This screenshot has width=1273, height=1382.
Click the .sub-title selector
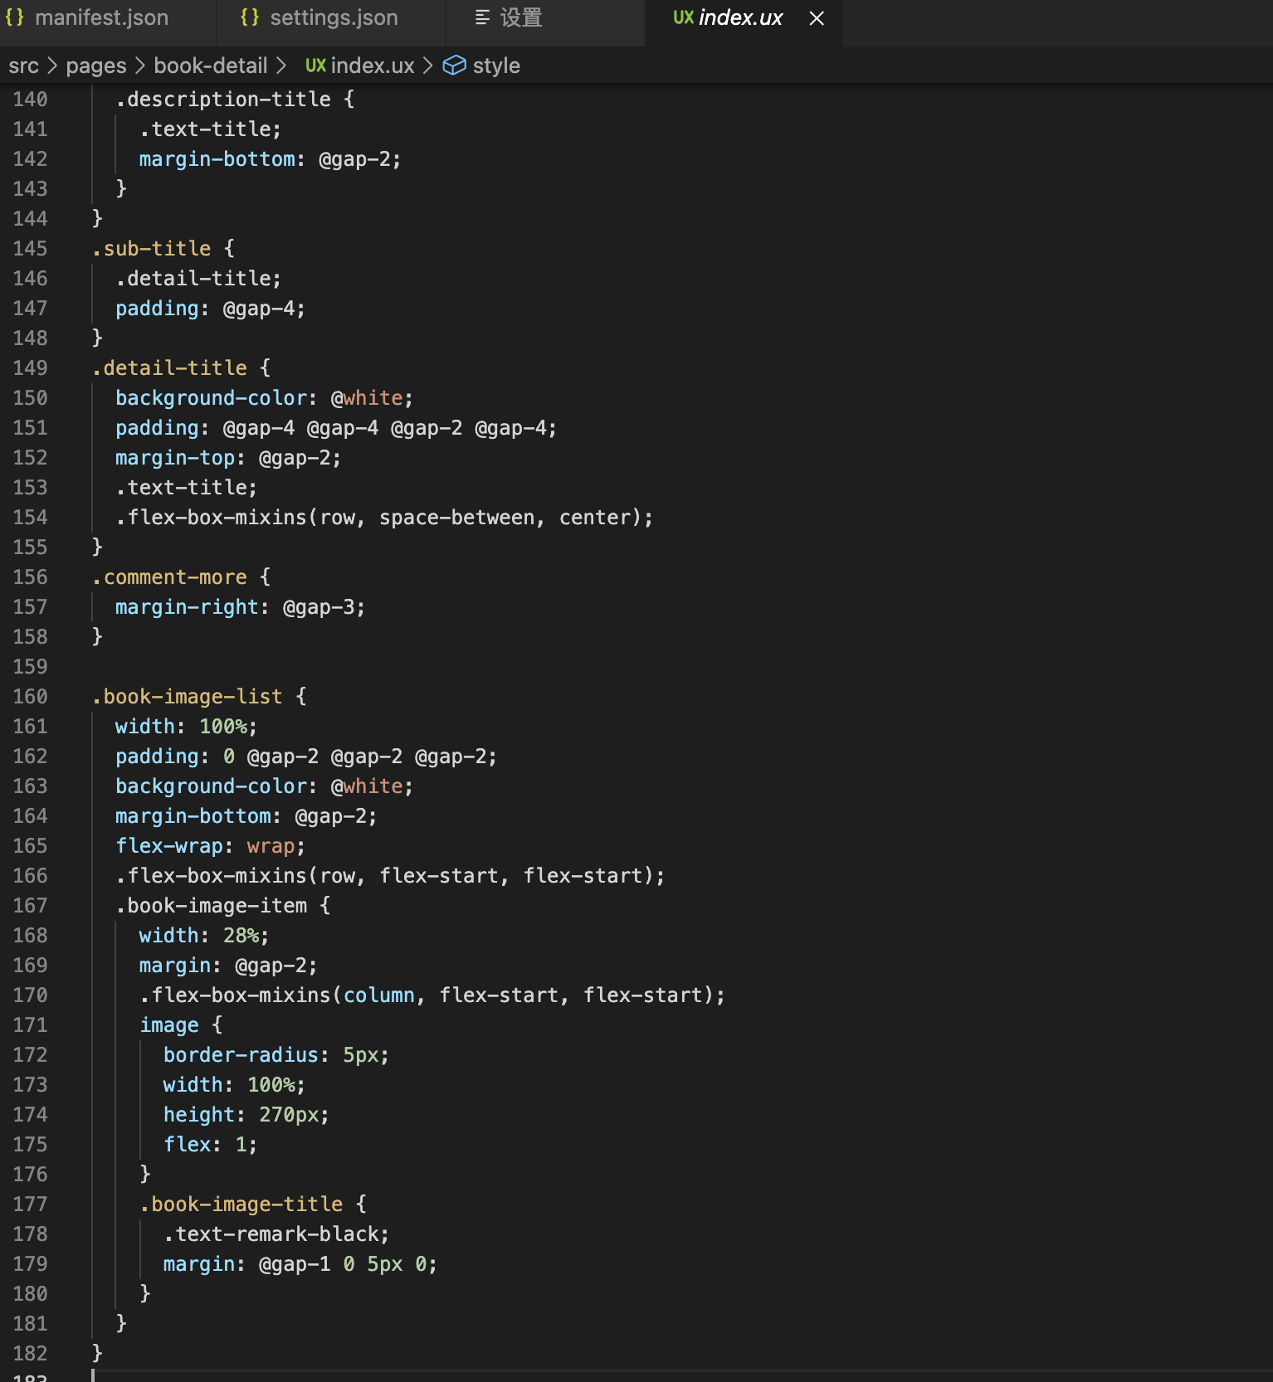tap(151, 249)
